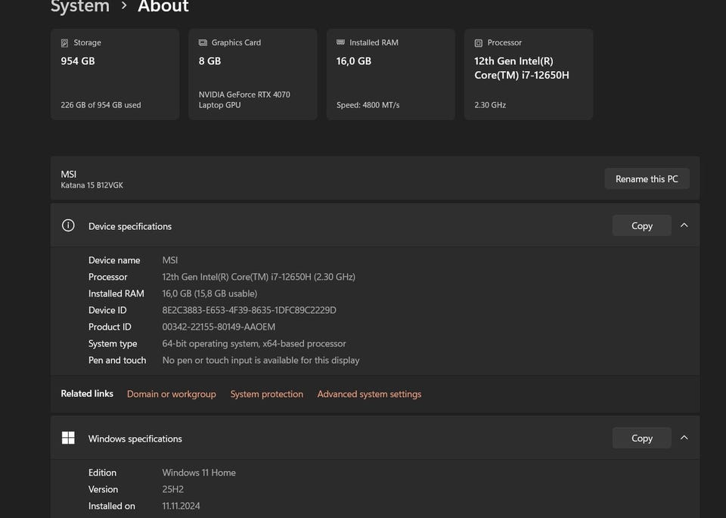
Task: Open Advanced system settings link
Action: [x=369, y=394]
